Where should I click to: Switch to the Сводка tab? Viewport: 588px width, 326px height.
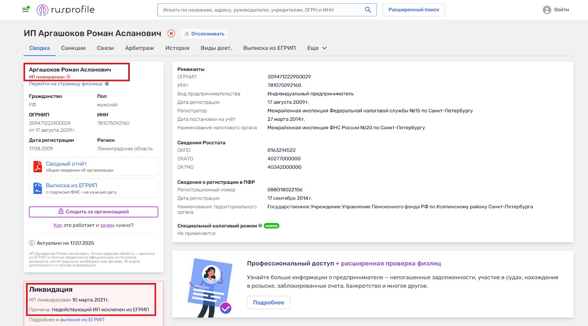pyautogui.click(x=39, y=48)
